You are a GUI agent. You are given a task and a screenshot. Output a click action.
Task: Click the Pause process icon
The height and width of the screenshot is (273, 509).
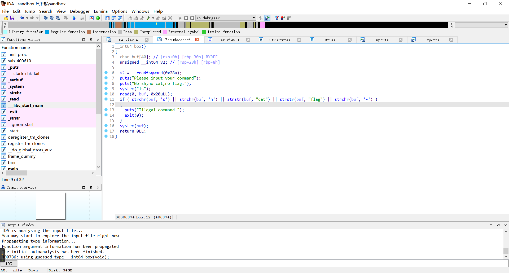point(186,18)
